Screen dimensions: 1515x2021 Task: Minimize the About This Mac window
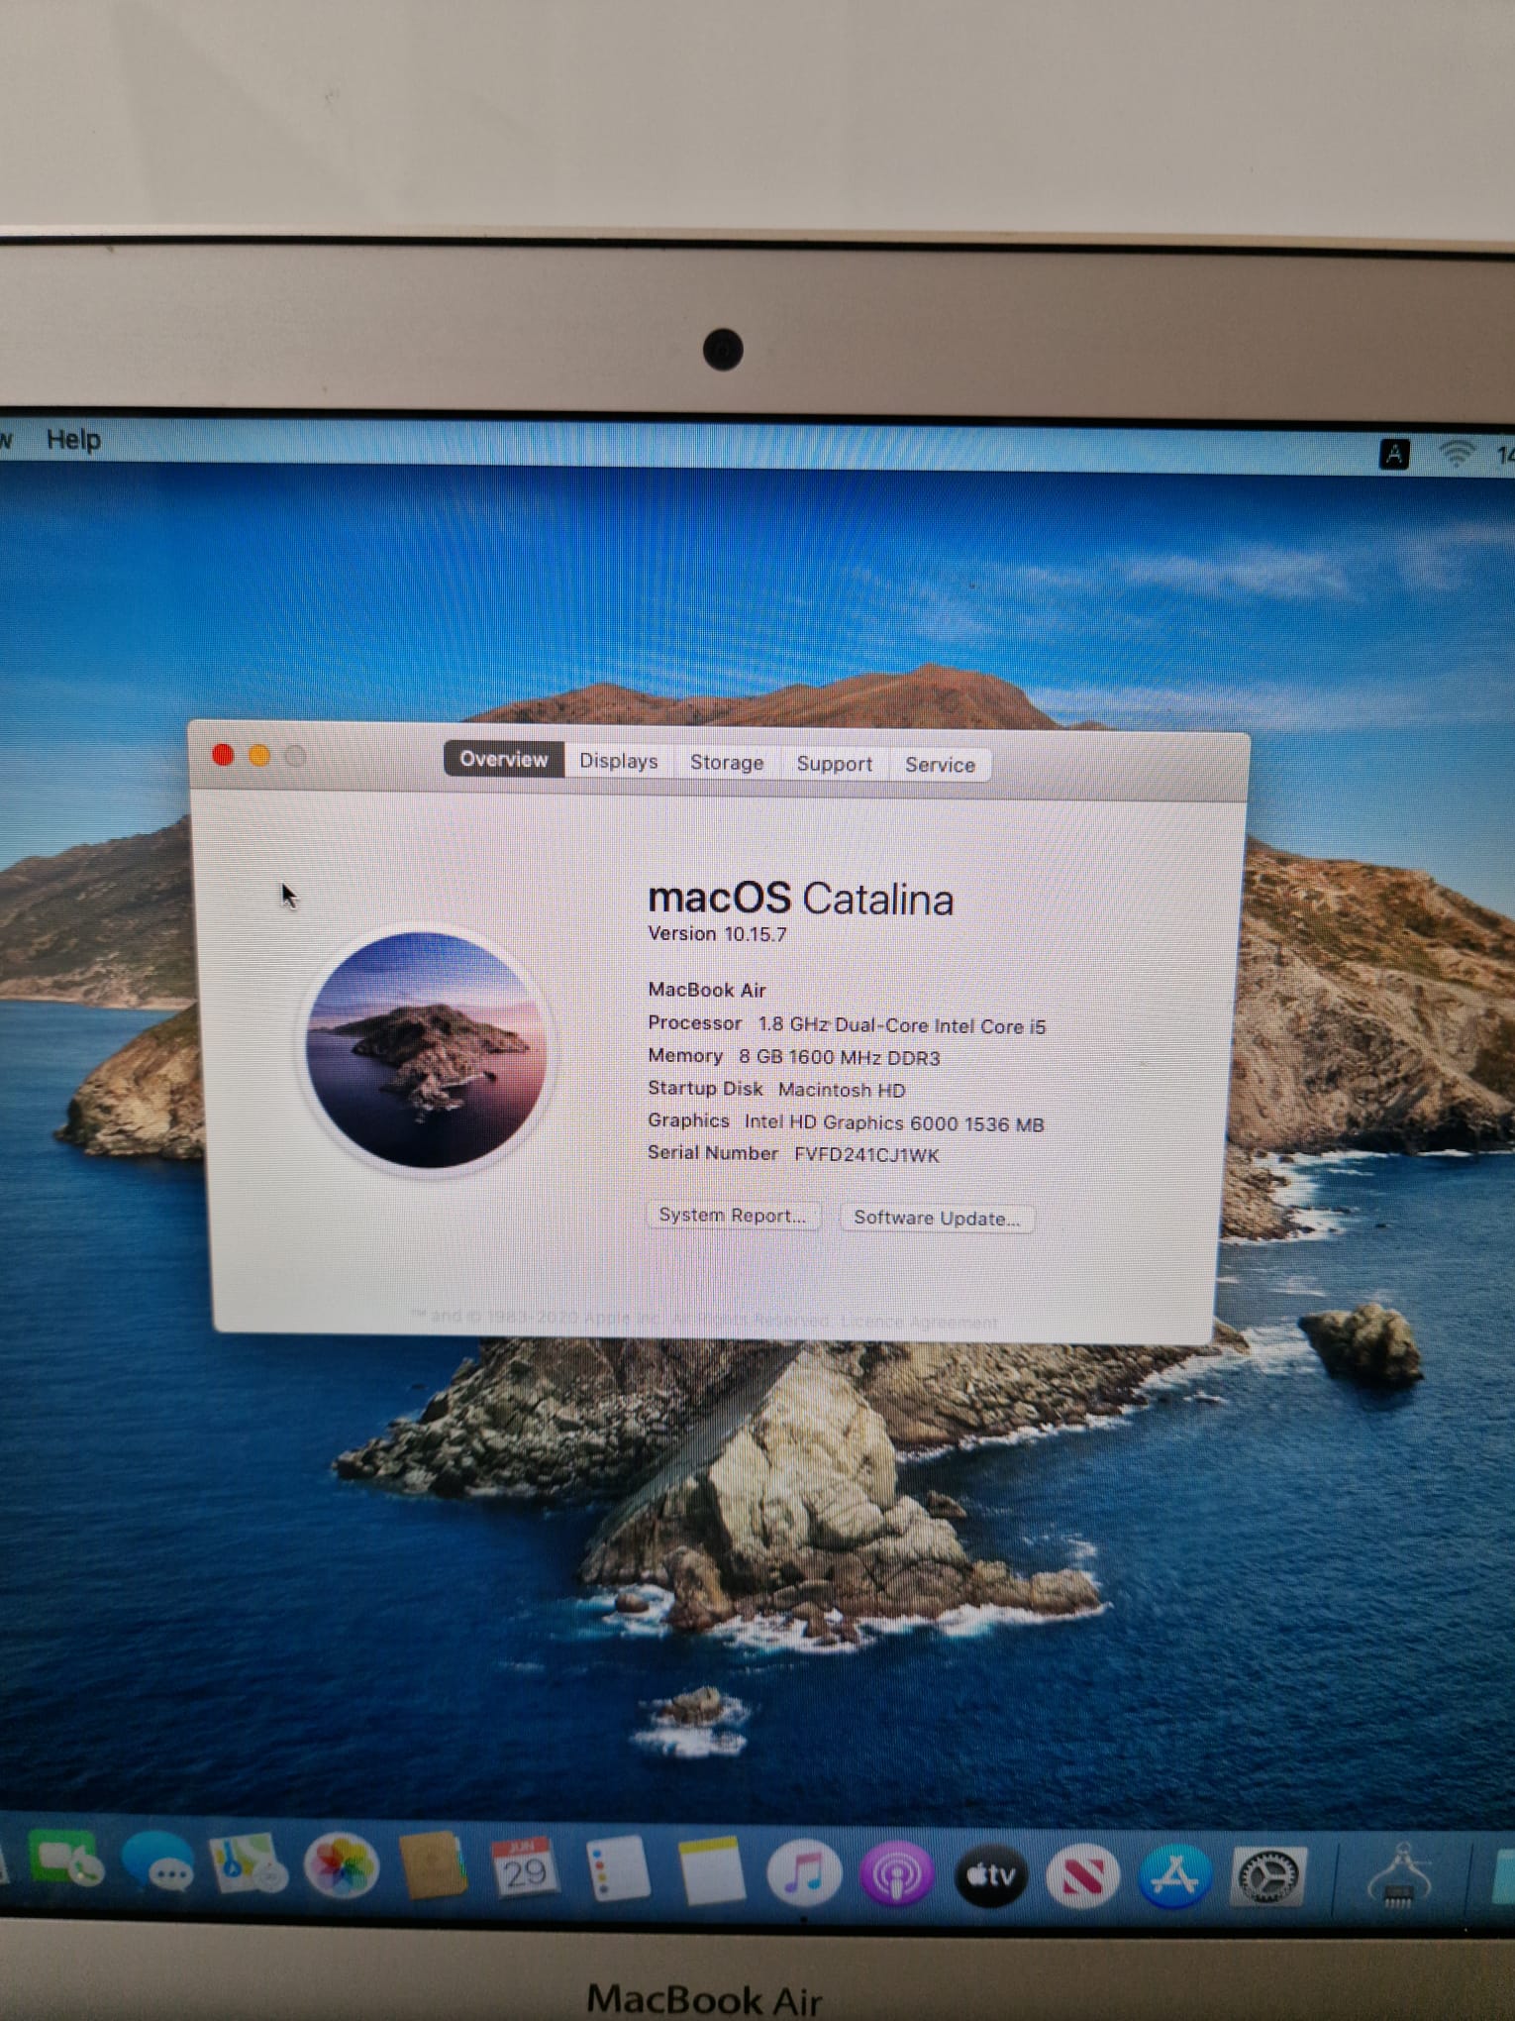point(258,757)
